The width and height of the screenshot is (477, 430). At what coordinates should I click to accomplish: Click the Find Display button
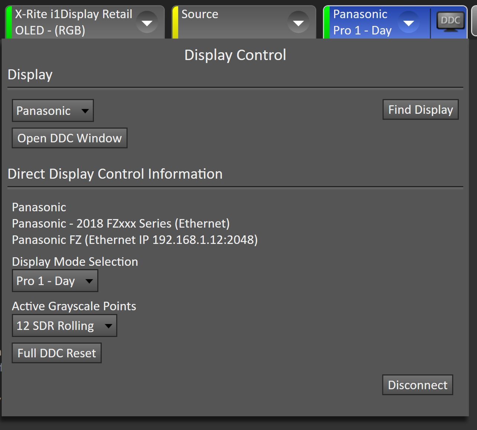(420, 110)
